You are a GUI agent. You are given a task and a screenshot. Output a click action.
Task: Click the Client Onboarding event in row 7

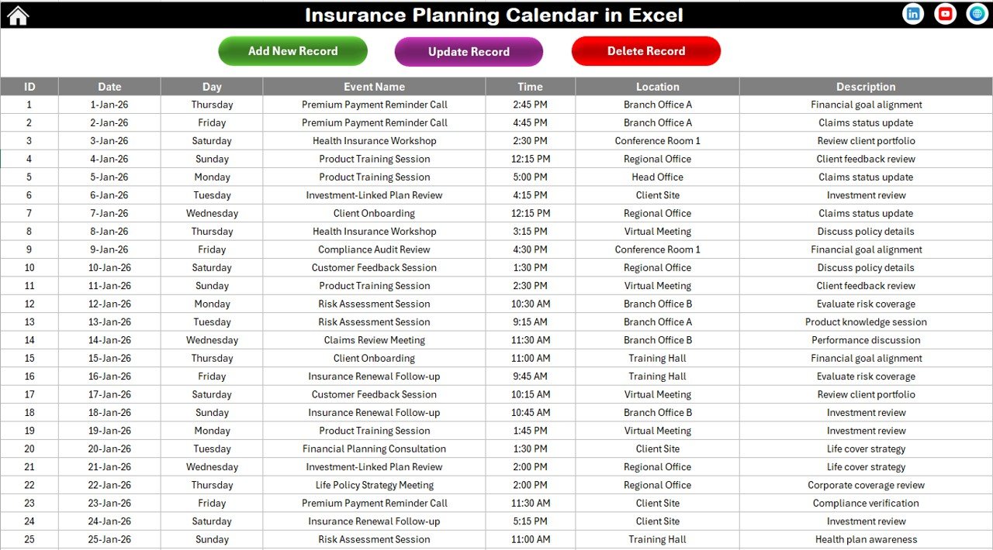coord(374,213)
